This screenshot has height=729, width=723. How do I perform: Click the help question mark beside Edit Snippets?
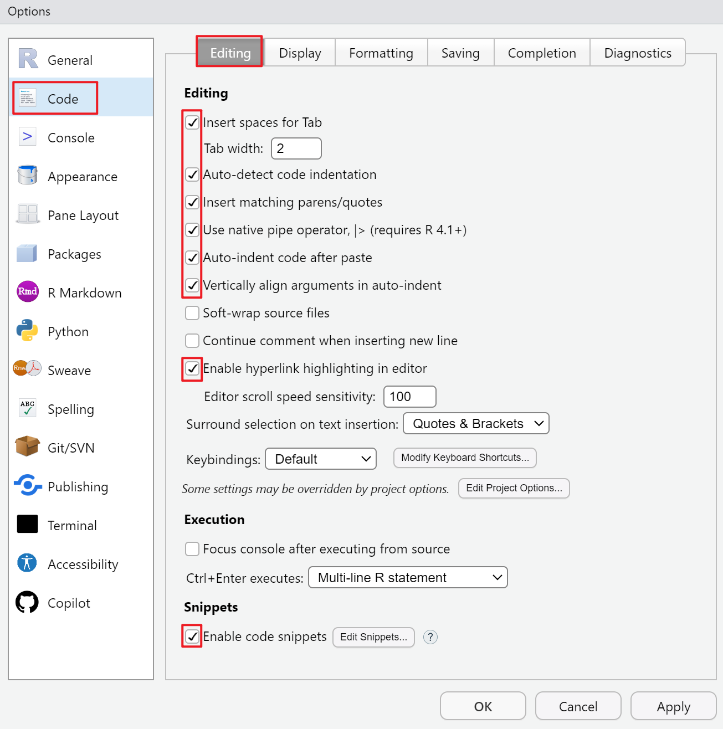tap(430, 637)
